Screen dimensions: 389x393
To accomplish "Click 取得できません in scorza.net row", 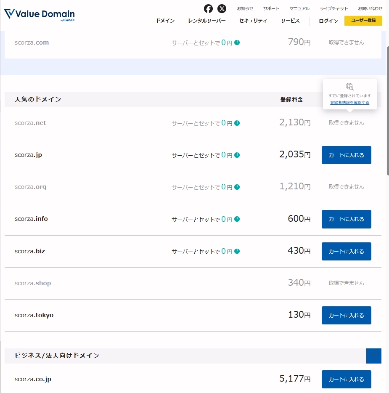I will point(347,123).
